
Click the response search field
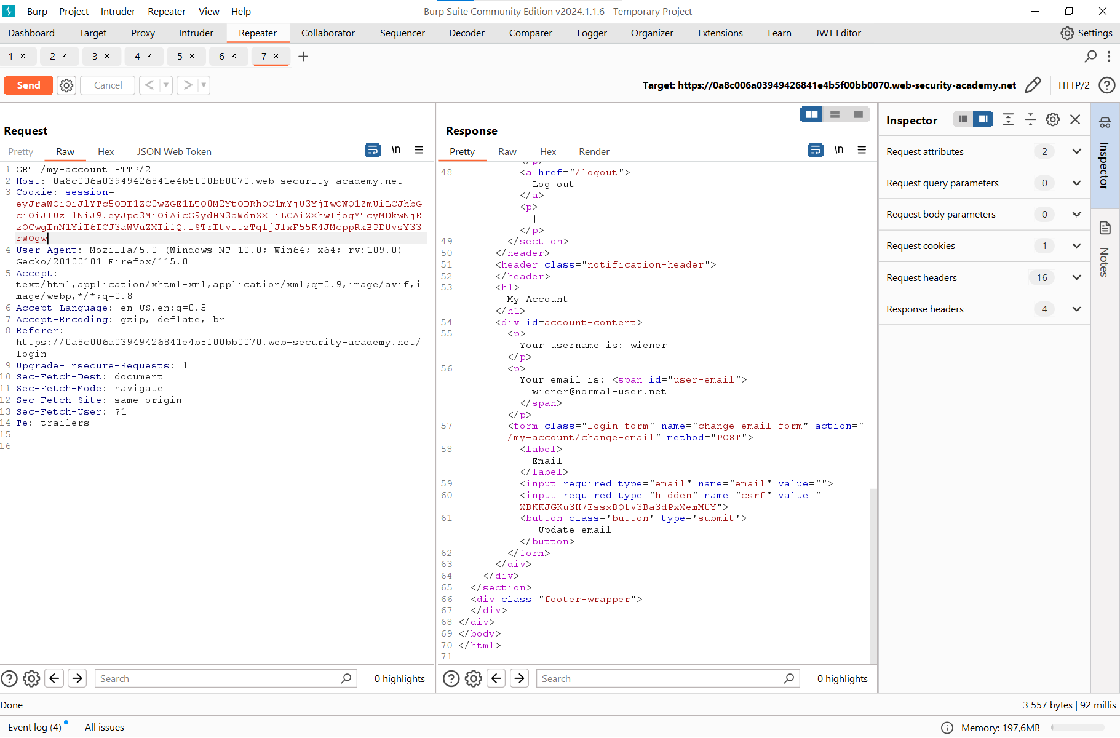(668, 678)
